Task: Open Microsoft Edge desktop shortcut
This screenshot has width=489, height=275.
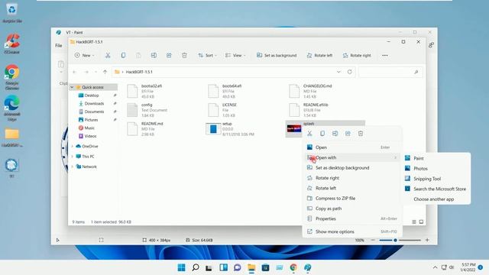Action: pyautogui.click(x=12, y=108)
